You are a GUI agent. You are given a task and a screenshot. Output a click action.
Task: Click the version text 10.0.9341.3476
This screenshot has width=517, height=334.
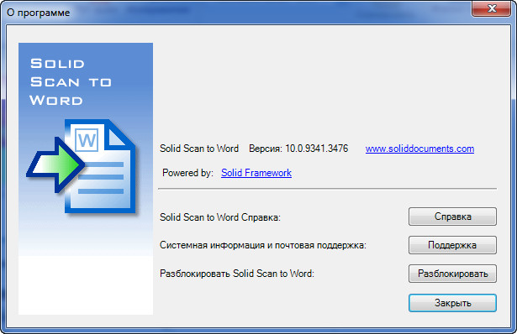317,149
